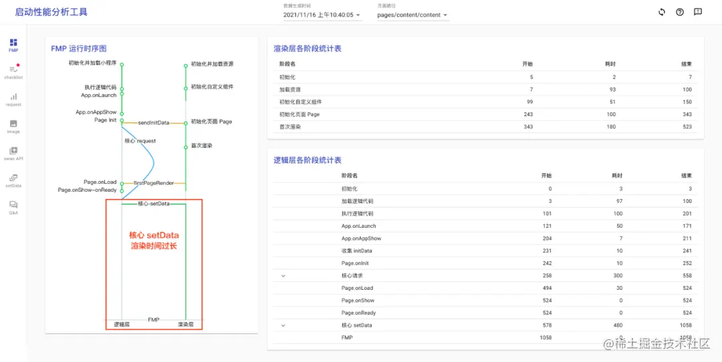Select the 加载资源 row in render table

tap(485, 89)
